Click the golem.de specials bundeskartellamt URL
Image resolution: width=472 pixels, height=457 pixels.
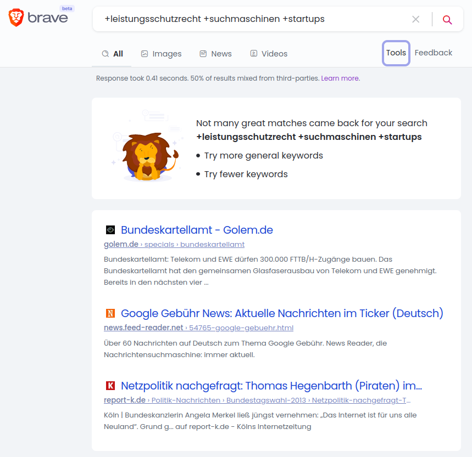click(174, 244)
